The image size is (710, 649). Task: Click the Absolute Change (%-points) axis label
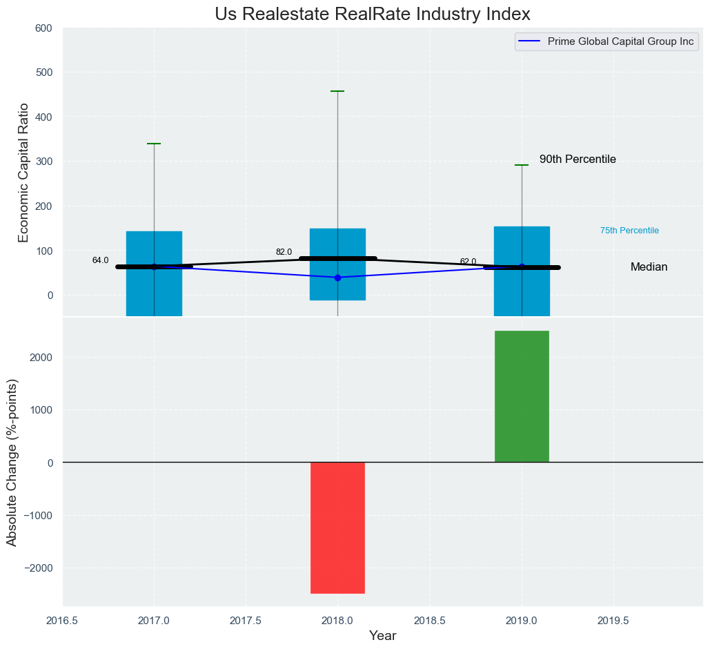12,463
